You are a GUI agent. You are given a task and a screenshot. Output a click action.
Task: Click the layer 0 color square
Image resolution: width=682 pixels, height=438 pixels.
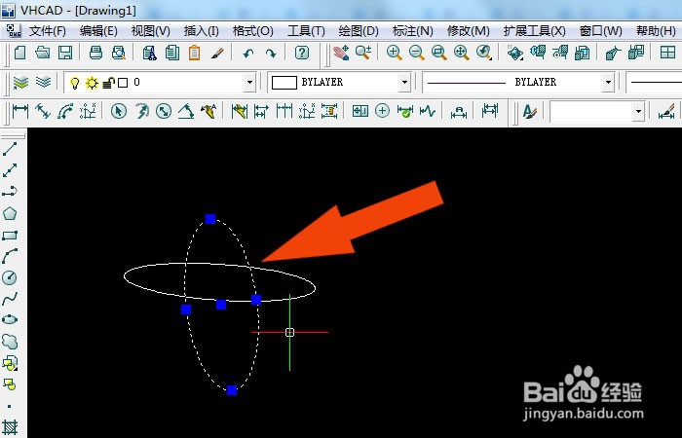(123, 83)
